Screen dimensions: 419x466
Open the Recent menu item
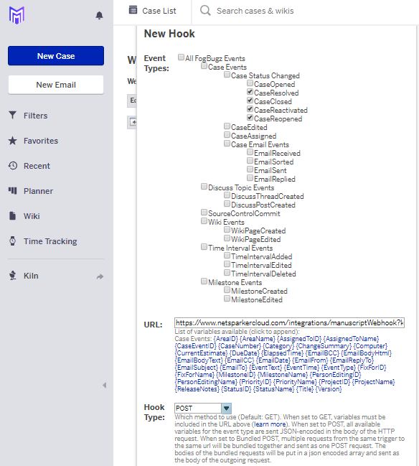click(37, 166)
